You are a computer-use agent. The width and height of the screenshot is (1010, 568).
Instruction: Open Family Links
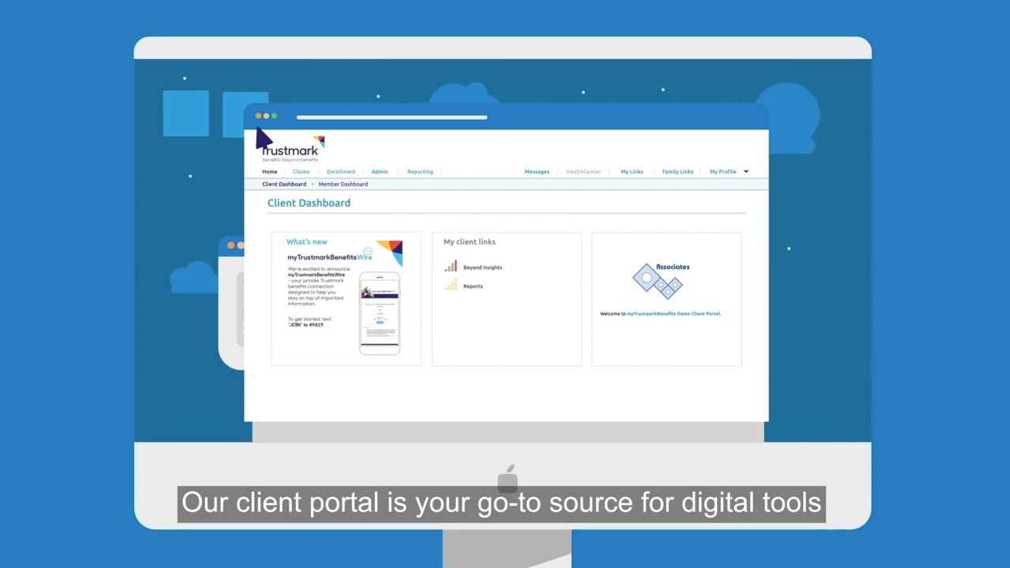[677, 171]
